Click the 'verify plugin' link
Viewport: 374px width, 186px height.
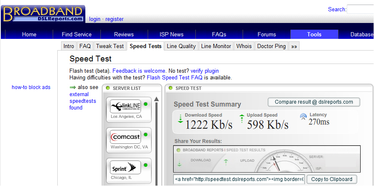205,71
